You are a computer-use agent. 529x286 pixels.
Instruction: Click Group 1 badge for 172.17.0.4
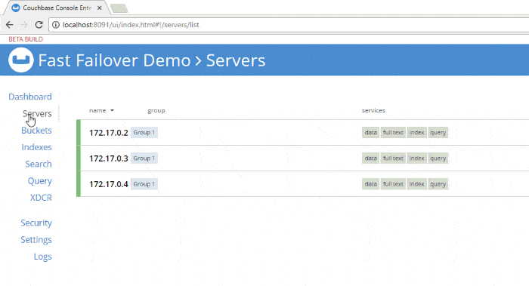click(x=144, y=184)
